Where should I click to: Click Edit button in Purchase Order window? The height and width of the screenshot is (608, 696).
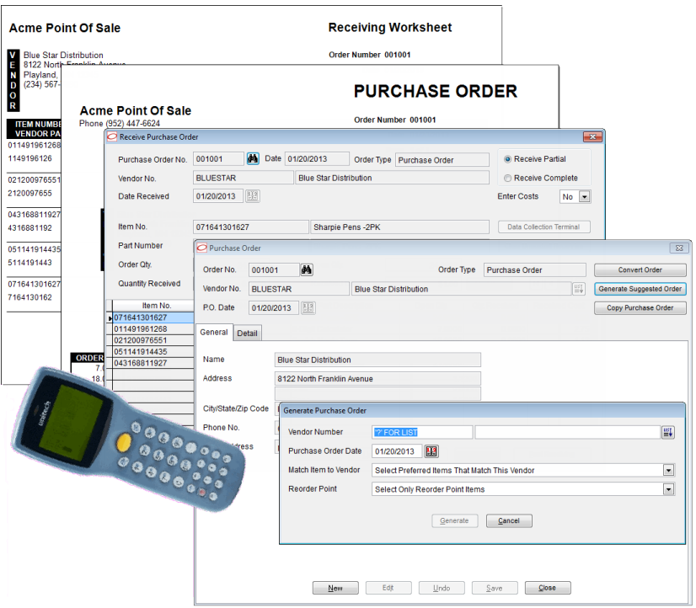(388, 588)
